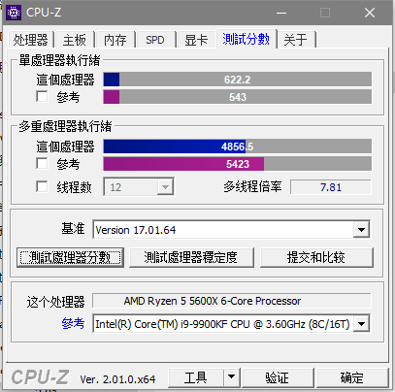Image resolution: width=395 pixels, height=392 pixels.
Task: Click multi-thread score bar showing 4856.5
Action: [x=238, y=147]
